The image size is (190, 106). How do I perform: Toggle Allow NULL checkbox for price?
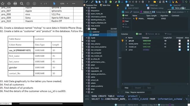coord(188,50)
